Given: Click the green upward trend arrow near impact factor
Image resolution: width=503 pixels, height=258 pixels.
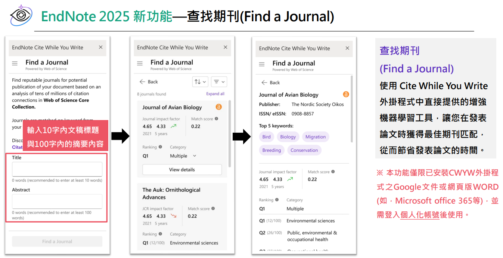Looking at the screenshot, I should (x=173, y=126).
